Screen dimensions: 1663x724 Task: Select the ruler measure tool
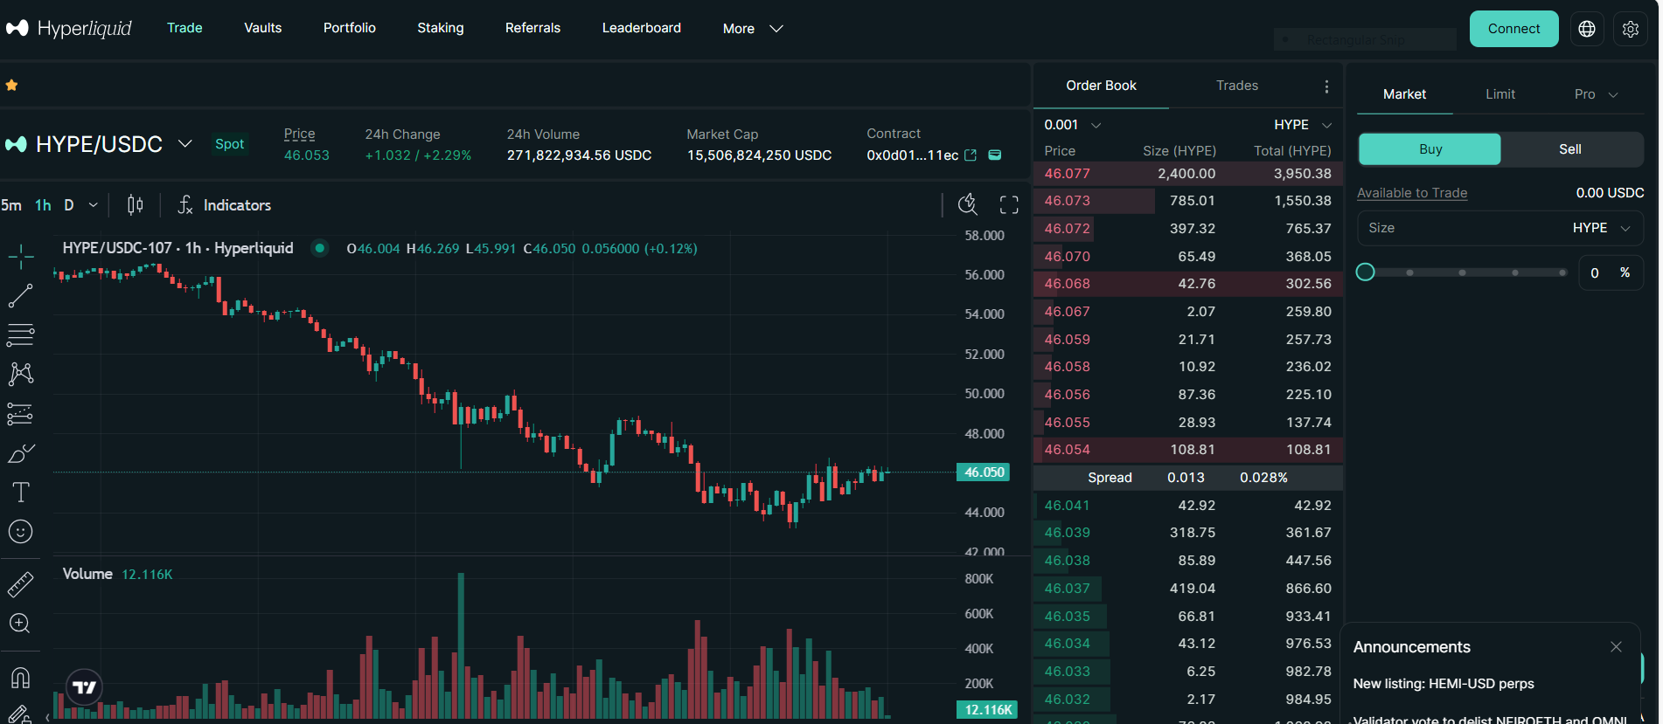click(20, 584)
